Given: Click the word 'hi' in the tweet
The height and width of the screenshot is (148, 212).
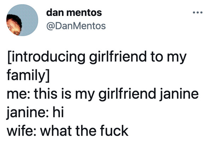Looking at the screenshot, I should pos(58,112).
